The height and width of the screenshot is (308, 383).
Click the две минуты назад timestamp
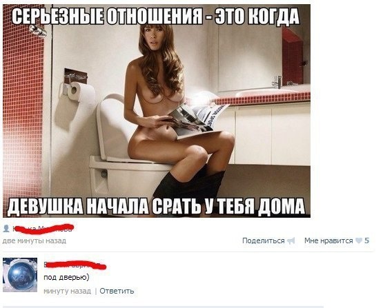tap(35, 240)
